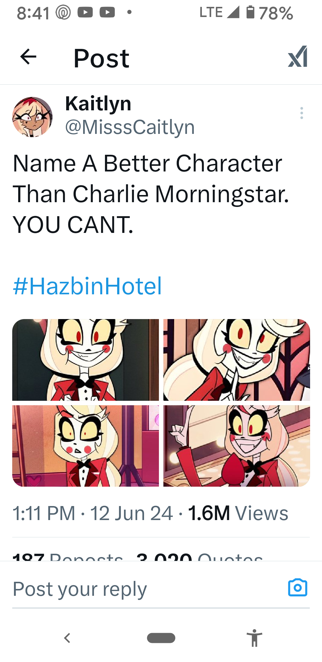Open the bottom-left Charlie image

coord(86,446)
